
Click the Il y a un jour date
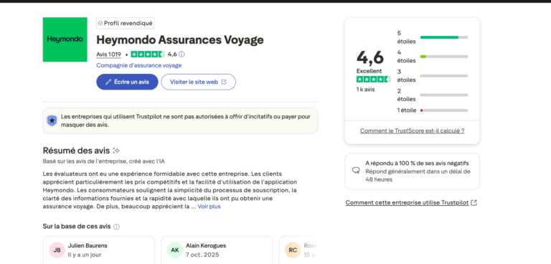[x=85, y=255]
